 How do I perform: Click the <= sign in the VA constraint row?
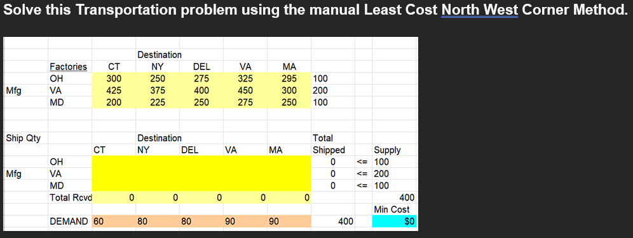pyautogui.click(x=362, y=174)
